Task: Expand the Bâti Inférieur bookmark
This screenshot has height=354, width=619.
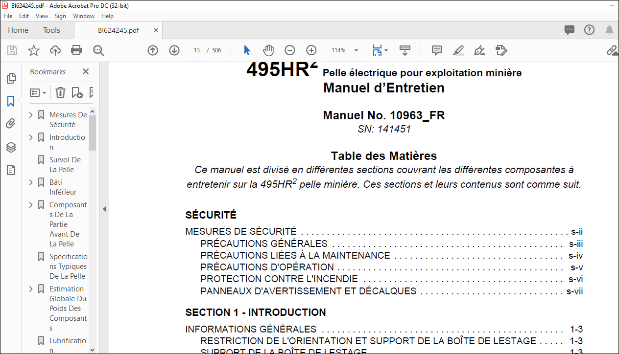Action: coord(31,182)
